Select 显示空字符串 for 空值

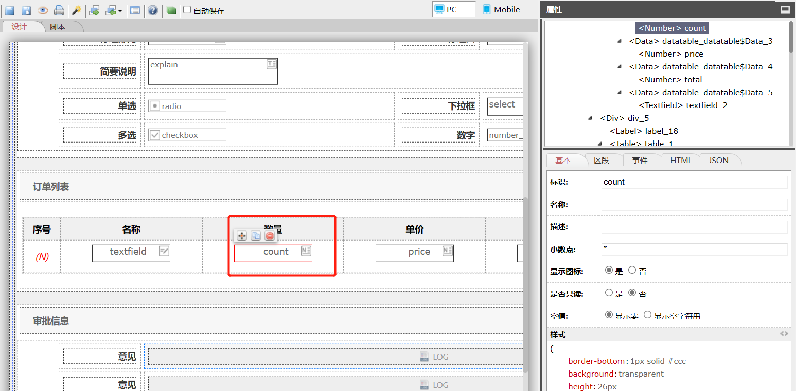648,315
